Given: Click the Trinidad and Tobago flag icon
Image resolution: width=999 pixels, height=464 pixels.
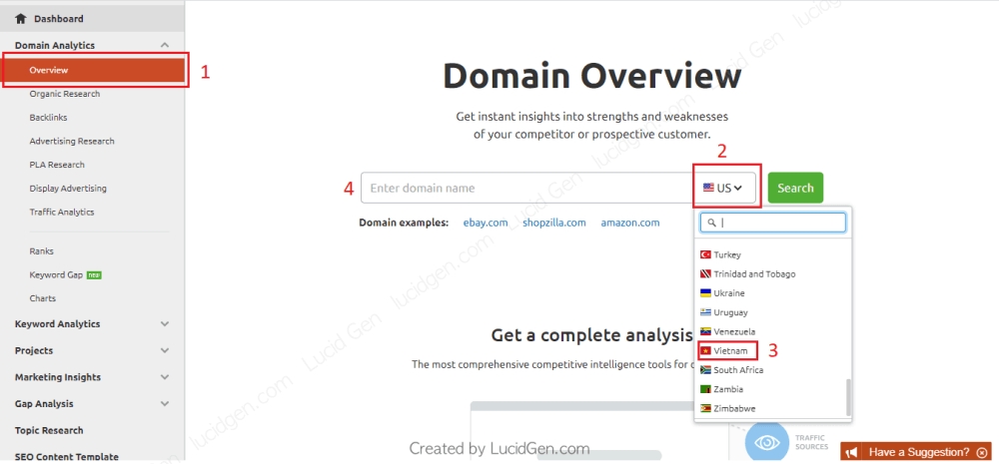Looking at the screenshot, I should (x=705, y=273).
